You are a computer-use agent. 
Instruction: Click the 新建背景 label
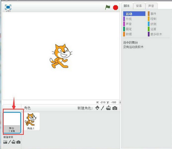click(x=8, y=137)
